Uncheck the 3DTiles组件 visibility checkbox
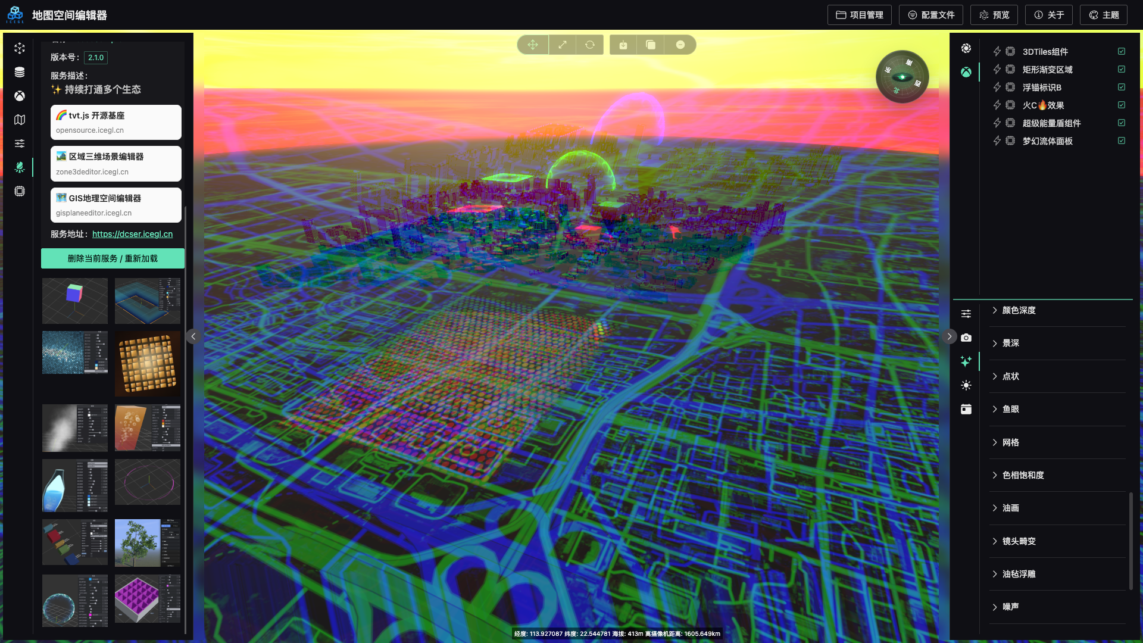The image size is (1143, 643). pyautogui.click(x=1122, y=52)
